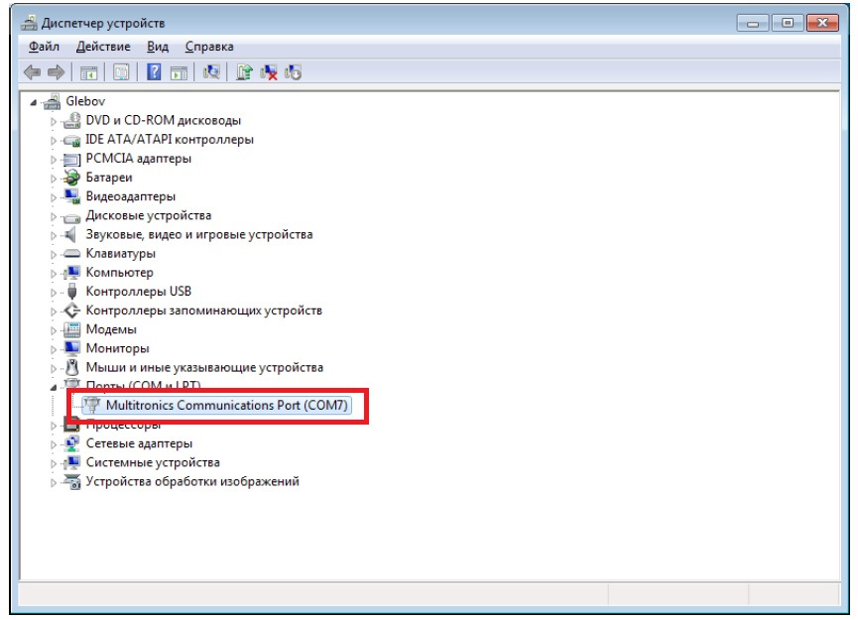Expand Контроллеры запоминающих устройств node
The image size is (858, 620).
pos(54,311)
